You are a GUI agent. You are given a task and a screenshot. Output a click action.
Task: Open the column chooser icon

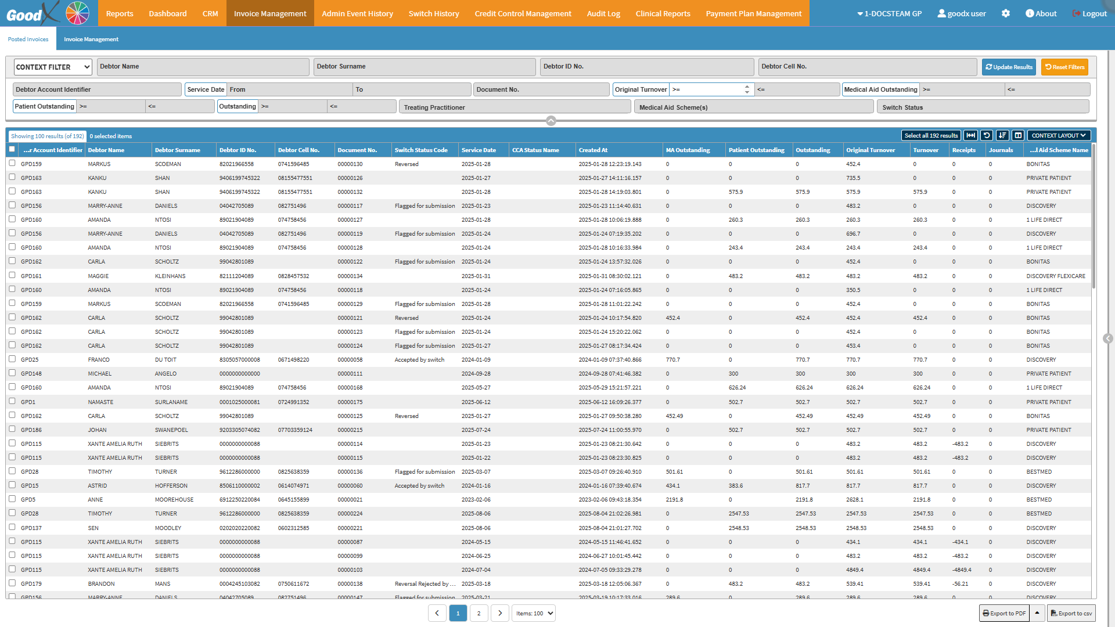click(x=1018, y=135)
